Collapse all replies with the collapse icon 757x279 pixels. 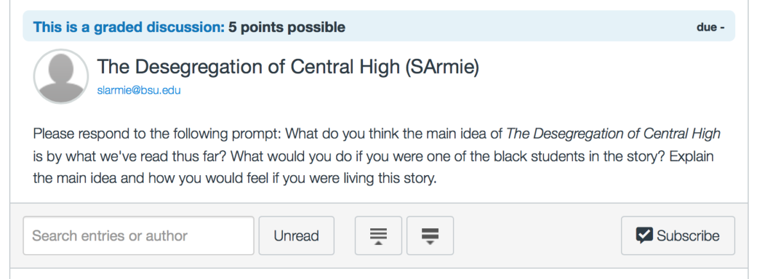378,236
